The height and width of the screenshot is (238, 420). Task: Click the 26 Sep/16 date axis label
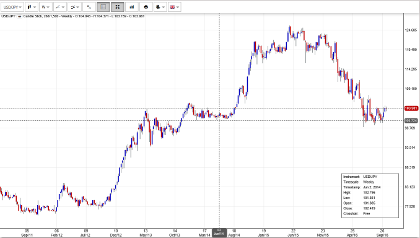point(382,233)
